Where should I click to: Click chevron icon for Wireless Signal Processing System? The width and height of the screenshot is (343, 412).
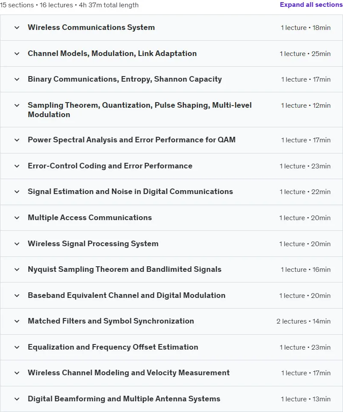tap(17, 244)
